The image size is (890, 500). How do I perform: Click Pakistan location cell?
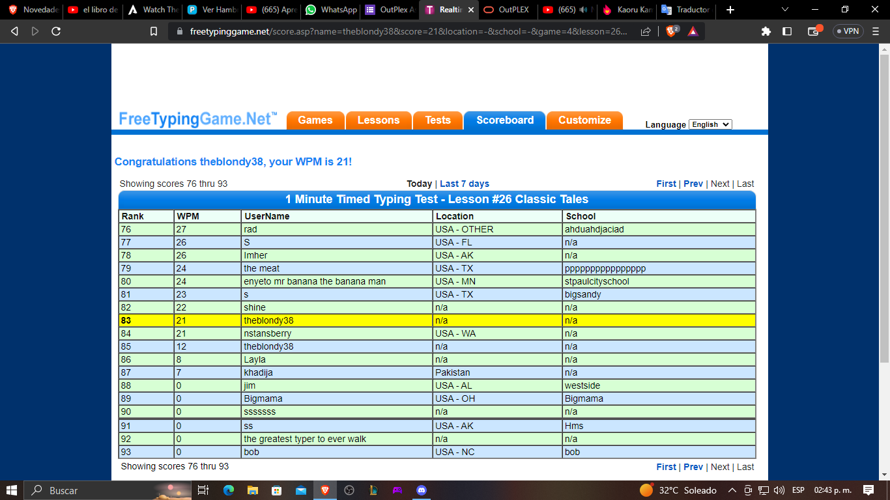pos(498,372)
